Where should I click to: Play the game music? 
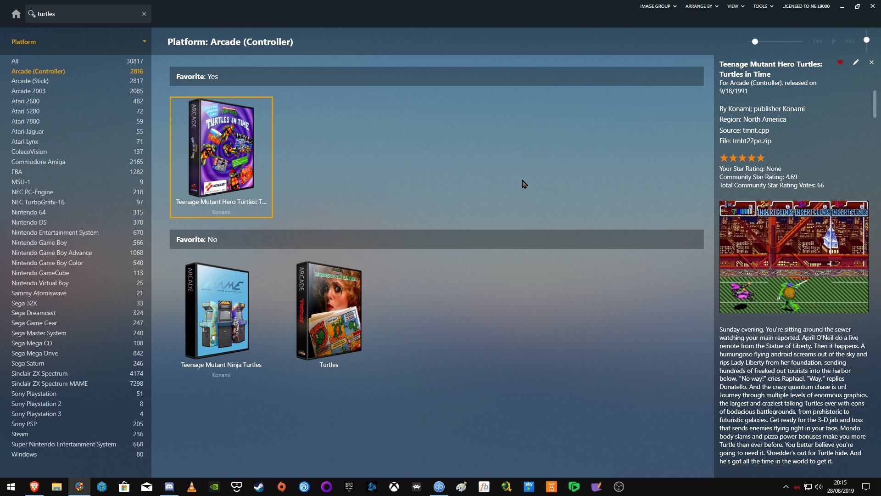(834, 41)
